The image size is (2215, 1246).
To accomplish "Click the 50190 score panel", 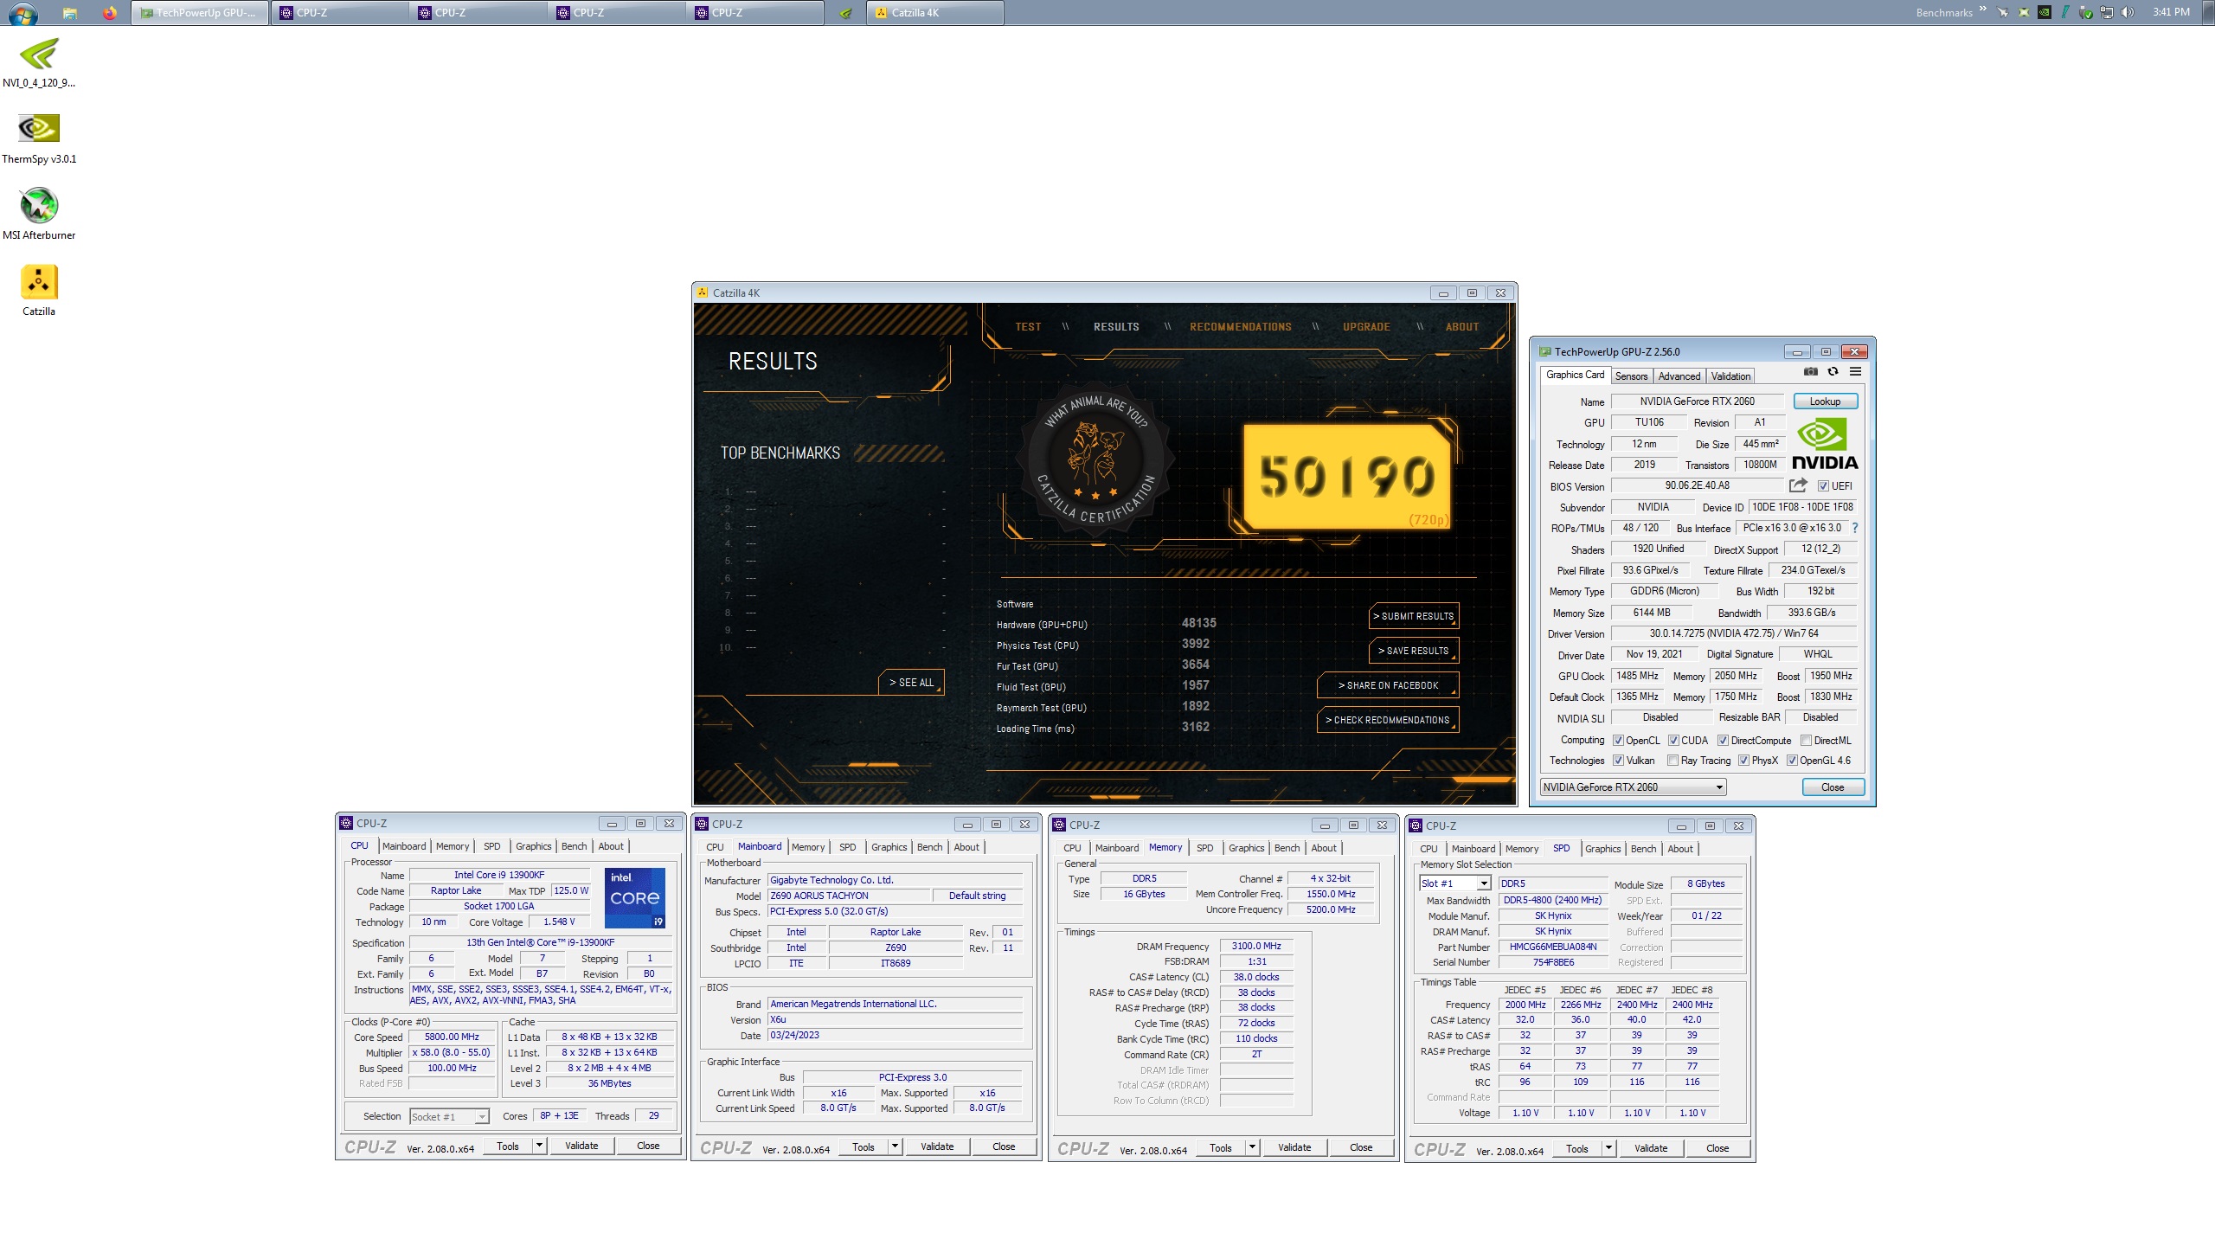I will click(1347, 476).
